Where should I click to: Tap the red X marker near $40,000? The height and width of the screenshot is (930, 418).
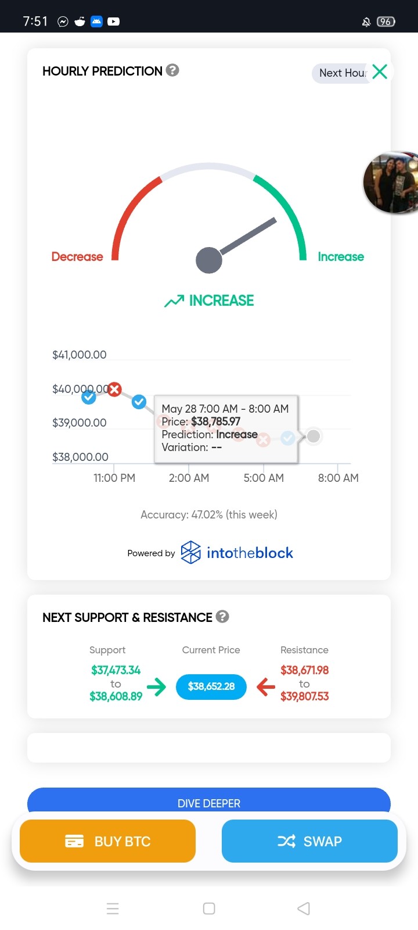tap(114, 389)
